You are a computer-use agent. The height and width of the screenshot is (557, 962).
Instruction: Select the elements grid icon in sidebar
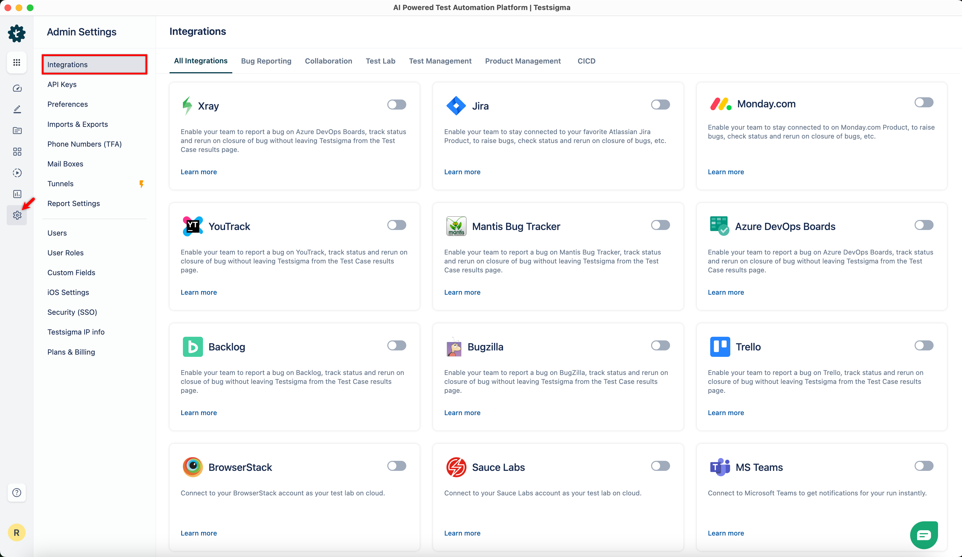[17, 152]
